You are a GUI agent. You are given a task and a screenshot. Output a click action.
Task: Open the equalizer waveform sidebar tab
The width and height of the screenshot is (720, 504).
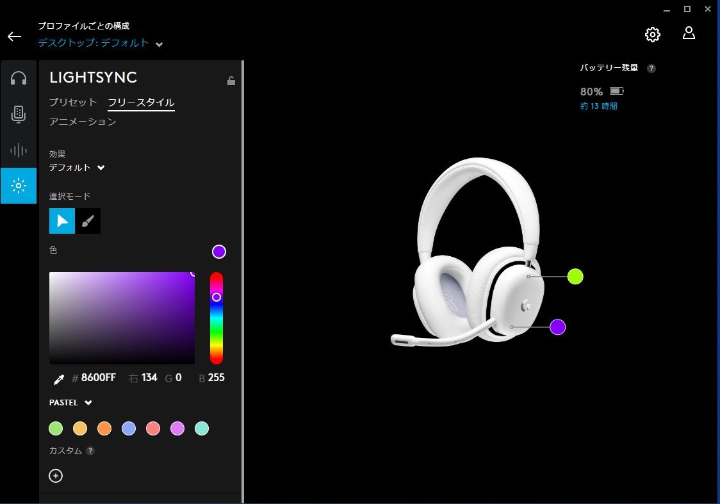coord(19,150)
